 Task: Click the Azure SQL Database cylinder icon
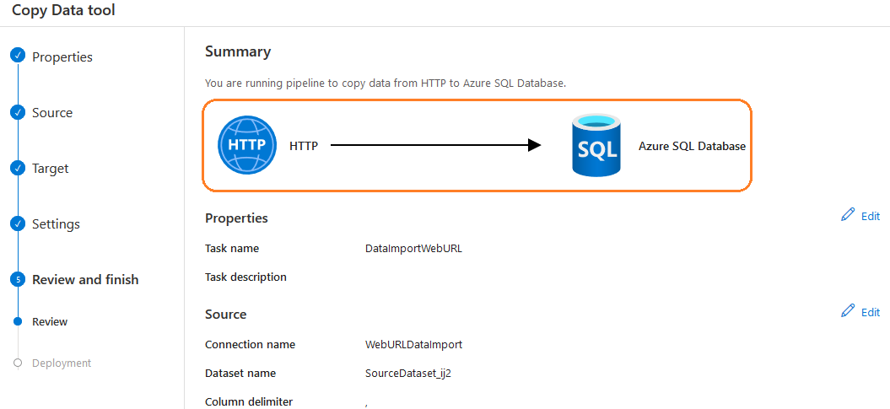click(x=596, y=147)
